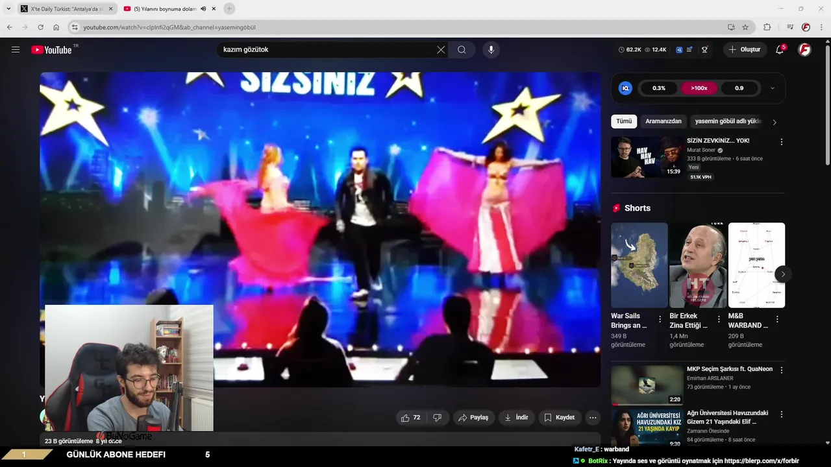Open the Murat Soner channel link
Screen dimensions: 831x467
click(701, 150)
